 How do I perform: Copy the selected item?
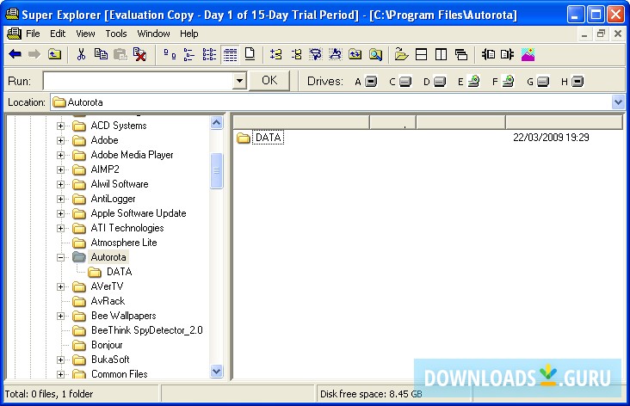click(x=101, y=54)
